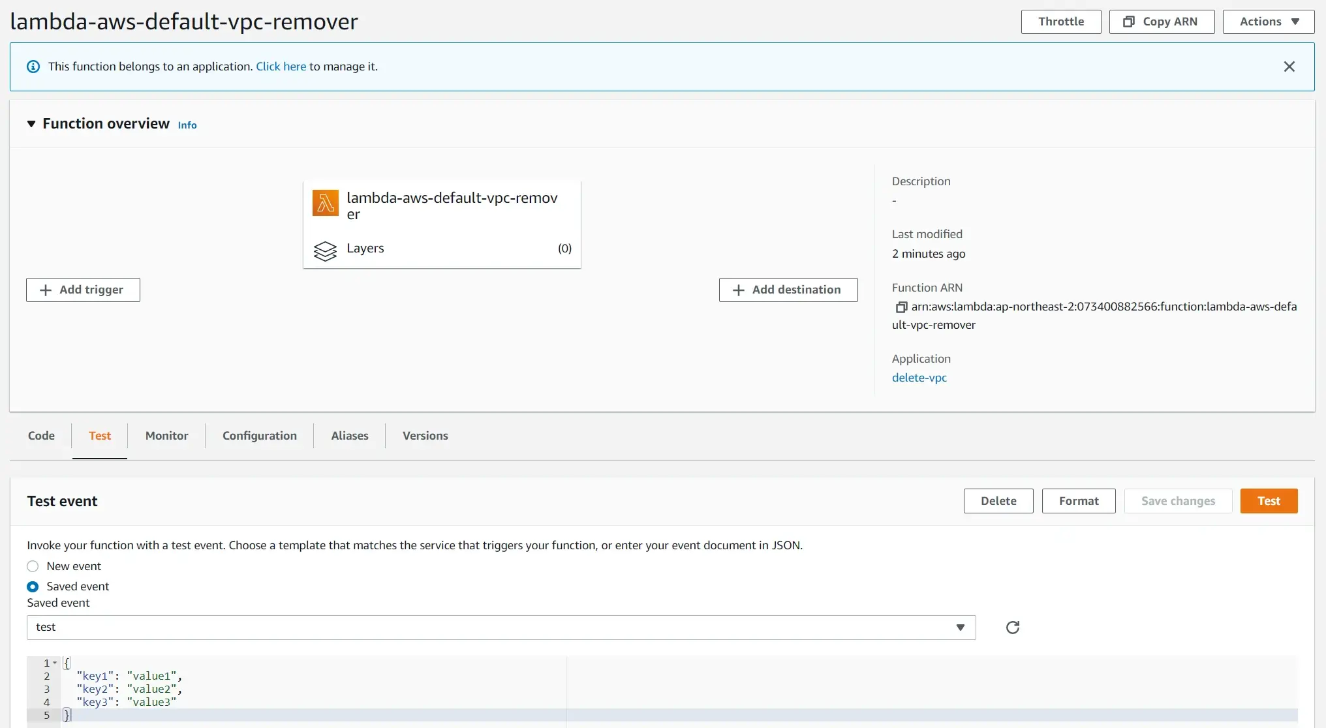Click the refresh saved events icon

[1012, 628]
